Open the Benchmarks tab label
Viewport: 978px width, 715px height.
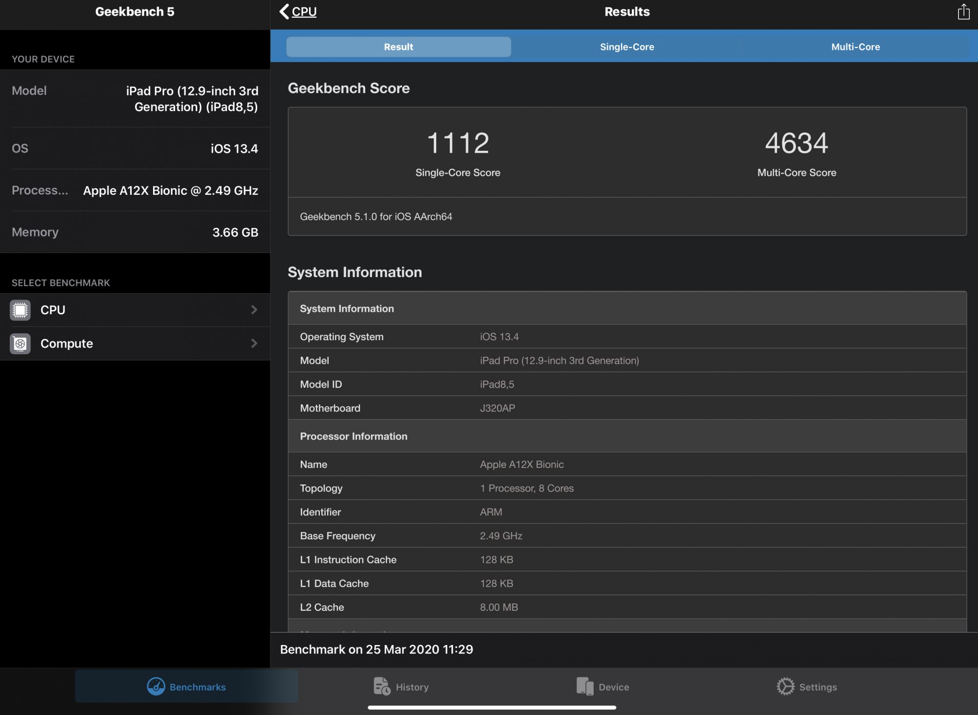pos(198,687)
